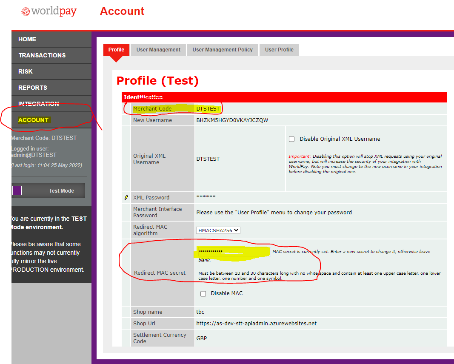Open the HOME menu item
The height and width of the screenshot is (364, 454).
51,39
